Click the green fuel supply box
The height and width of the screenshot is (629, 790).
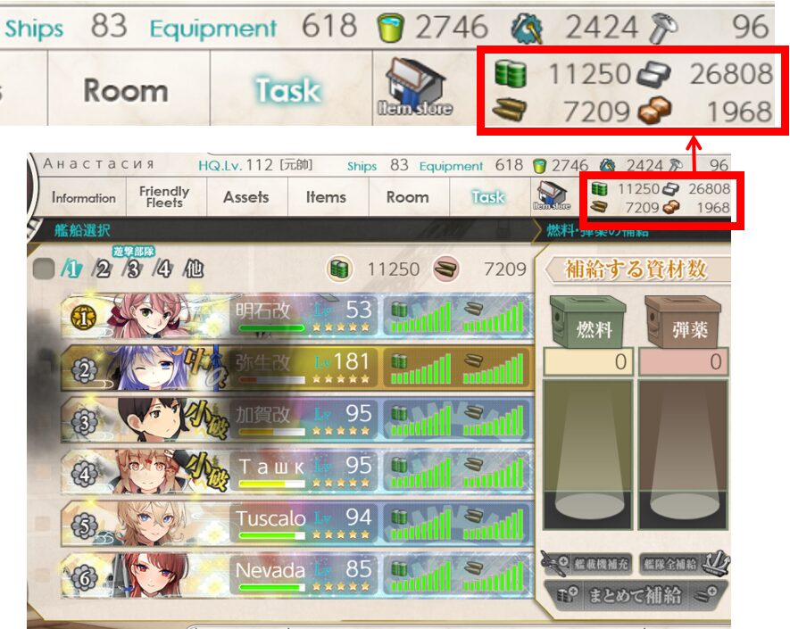pyautogui.click(x=587, y=321)
